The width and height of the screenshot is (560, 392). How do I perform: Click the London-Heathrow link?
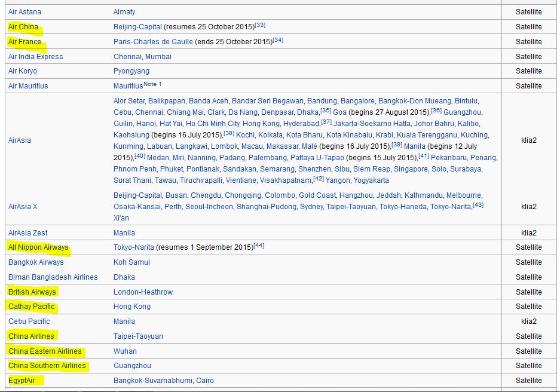pos(143,292)
